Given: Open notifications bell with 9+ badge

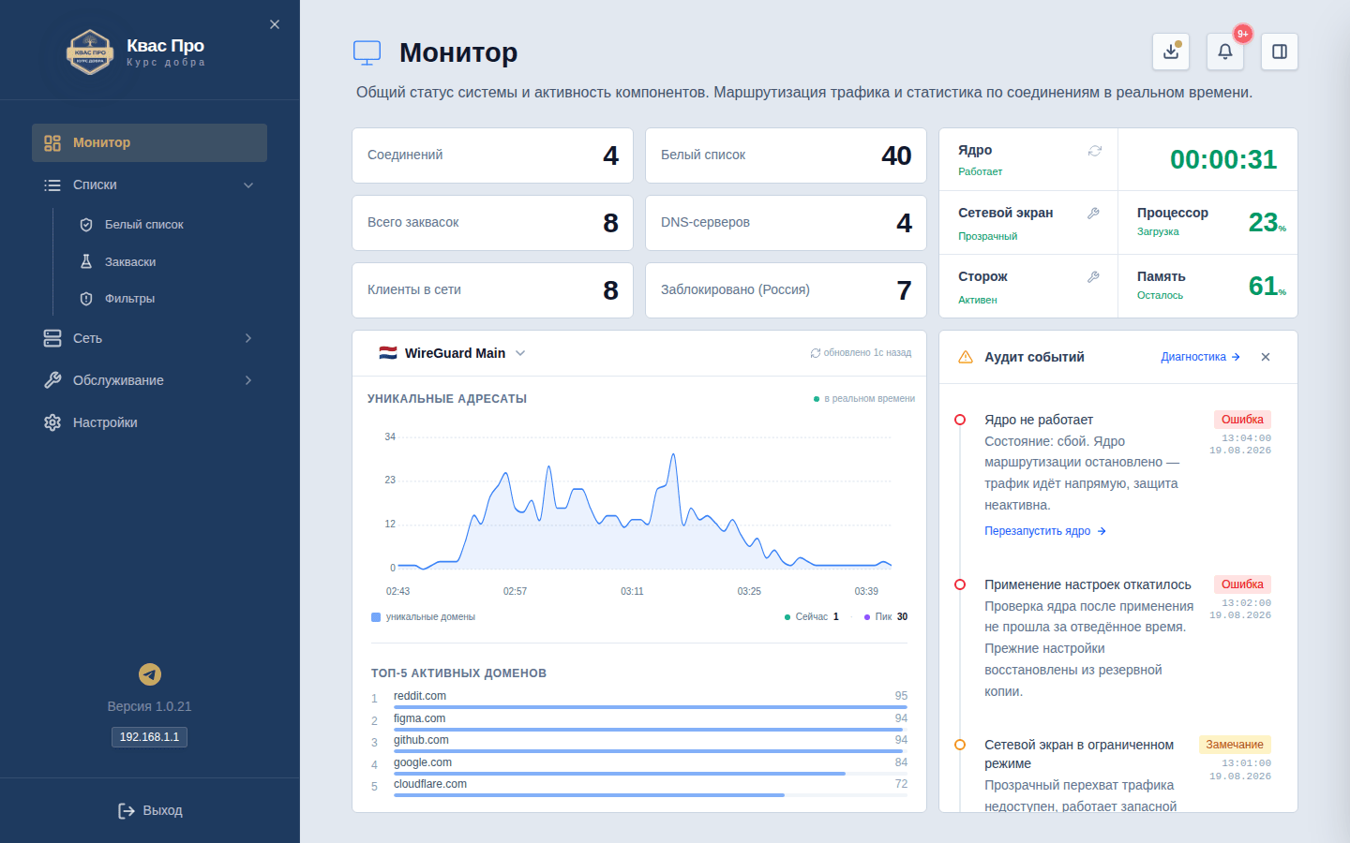Looking at the screenshot, I should 1225,52.
